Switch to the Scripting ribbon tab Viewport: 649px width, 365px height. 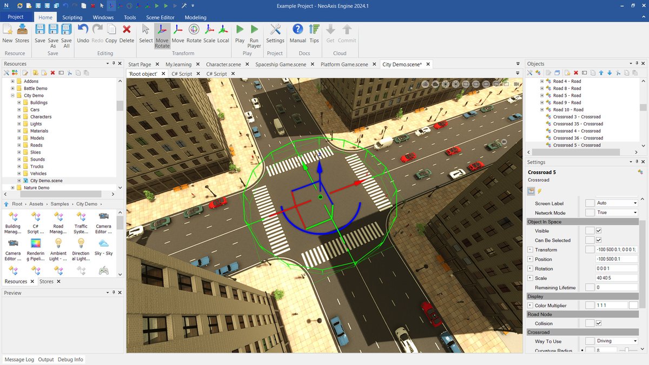pos(72,17)
